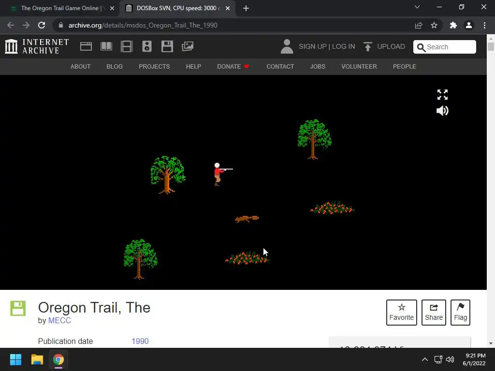Open the PROJECTS menu item

(x=154, y=67)
